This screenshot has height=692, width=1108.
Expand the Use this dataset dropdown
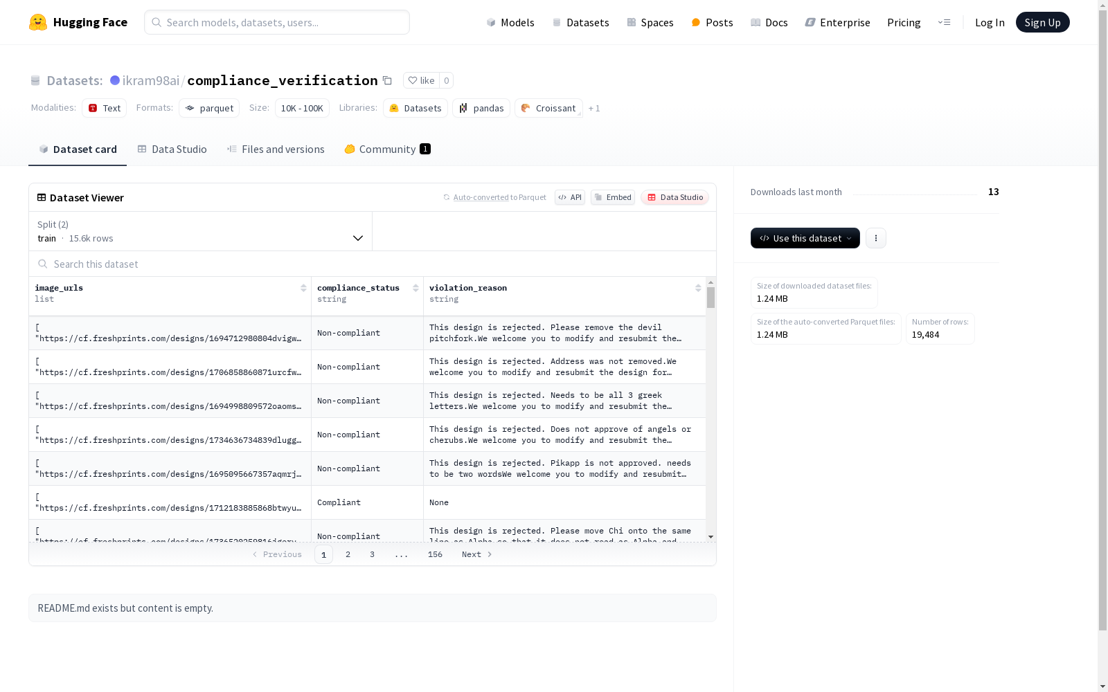click(x=805, y=238)
